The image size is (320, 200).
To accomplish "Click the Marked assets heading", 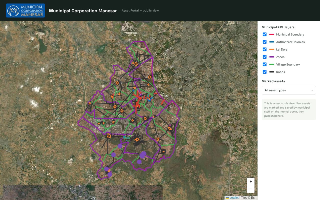I will point(273,81).
